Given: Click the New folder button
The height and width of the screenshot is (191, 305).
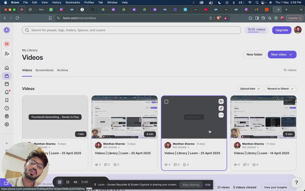Looking at the screenshot, I should click(254, 55).
